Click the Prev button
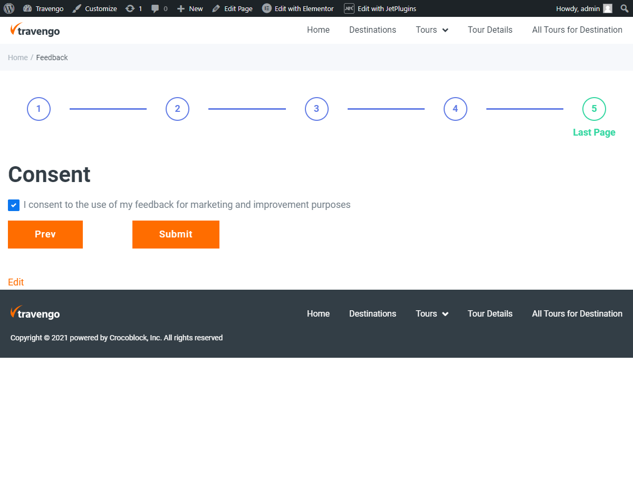The height and width of the screenshot is (496, 633). click(x=45, y=234)
